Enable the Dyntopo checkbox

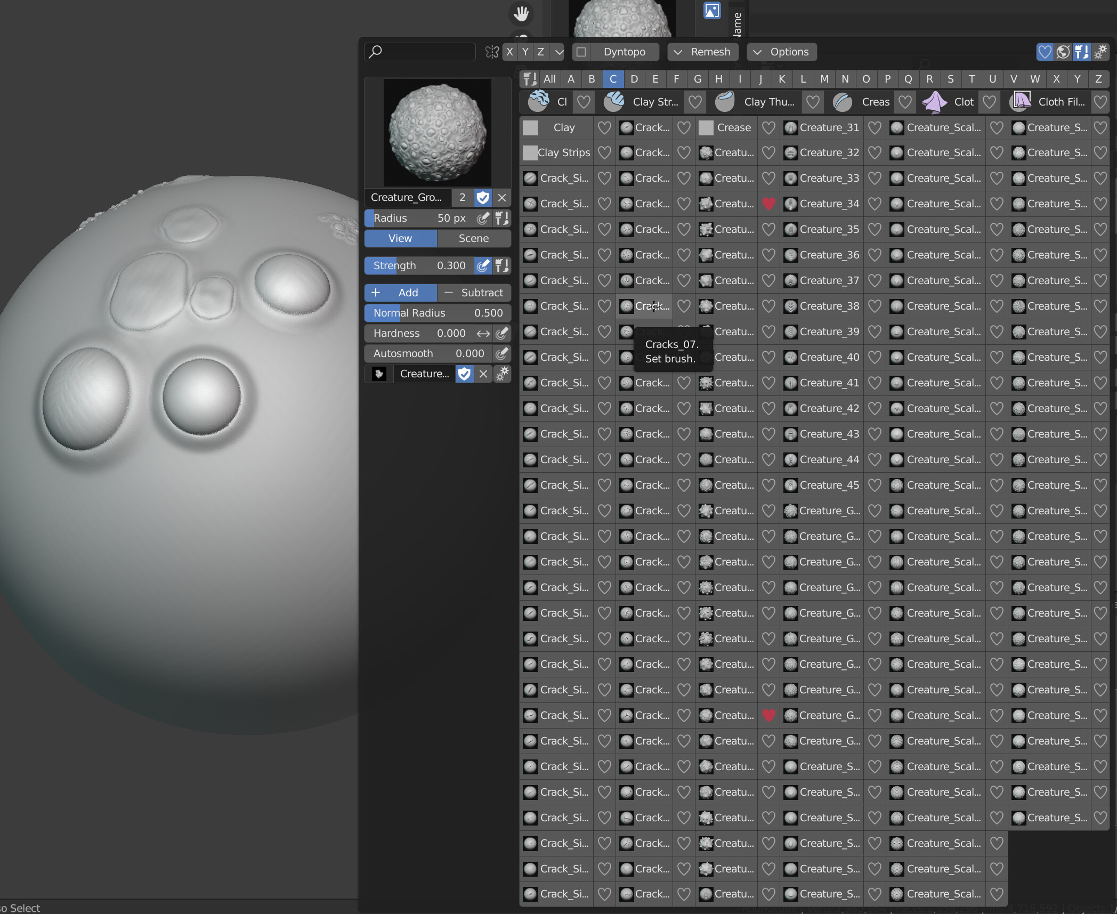(581, 52)
